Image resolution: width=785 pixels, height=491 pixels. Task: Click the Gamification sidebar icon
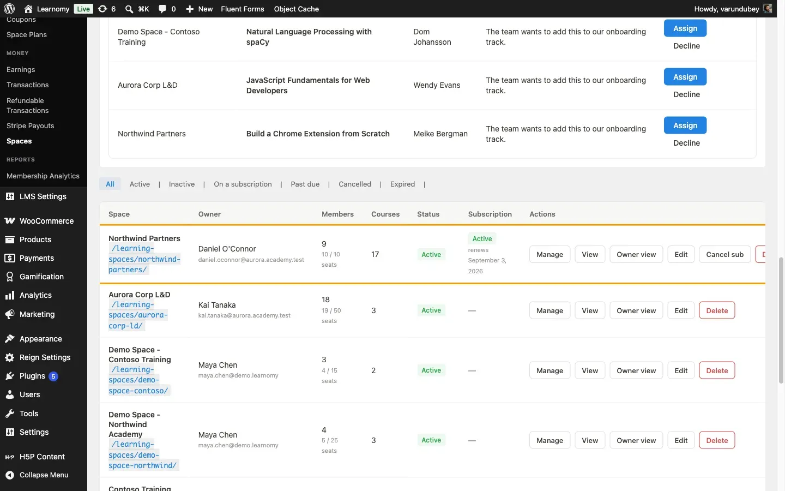[10, 277]
